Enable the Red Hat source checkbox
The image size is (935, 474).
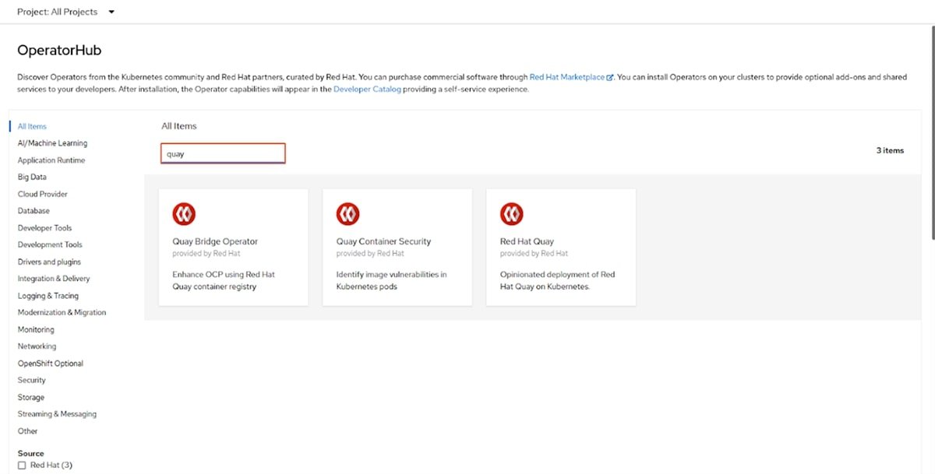[22, 465]
